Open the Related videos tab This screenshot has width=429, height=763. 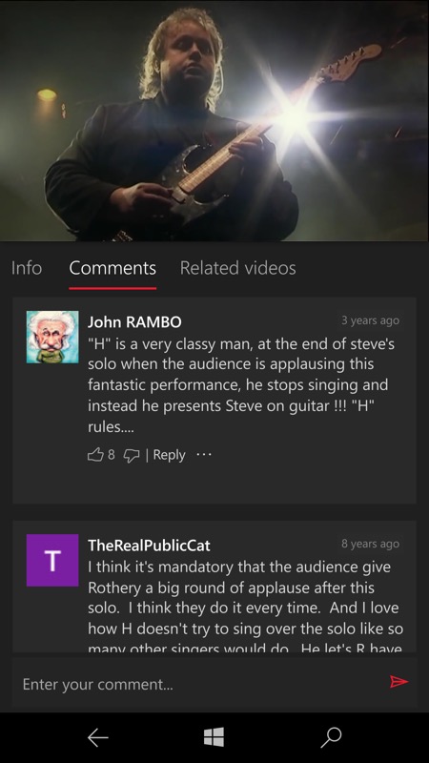point(237,268)
